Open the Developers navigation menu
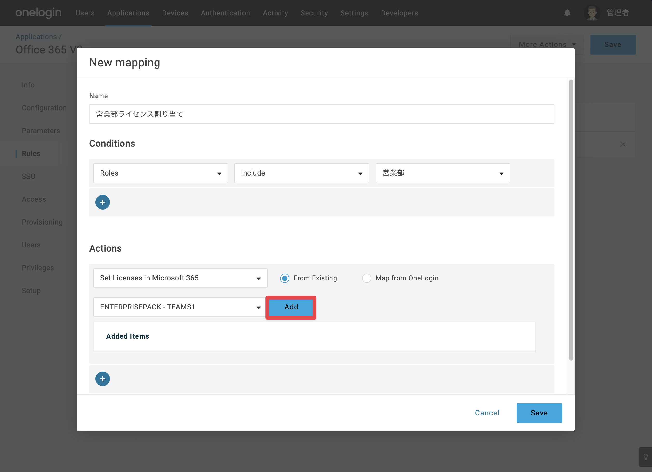This screenshot has height=472, width=652. pyautogui.click(x=399, y=13)
